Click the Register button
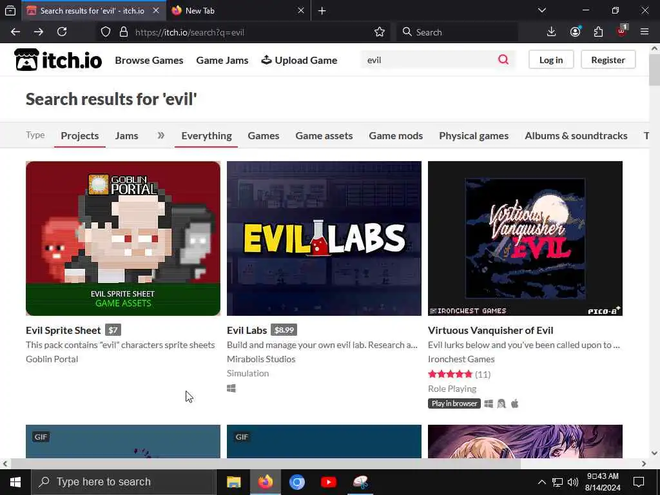The height and width of the screenshot is (495, 660). pyautogui.click(x=608, y=60)
